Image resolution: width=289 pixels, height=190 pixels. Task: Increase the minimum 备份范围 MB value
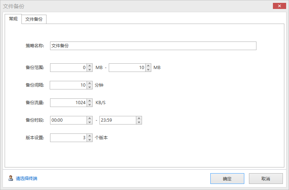(89, 66)
